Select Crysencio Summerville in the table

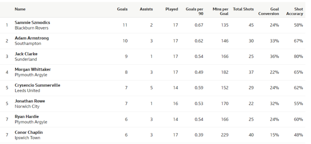click(38, 85)
